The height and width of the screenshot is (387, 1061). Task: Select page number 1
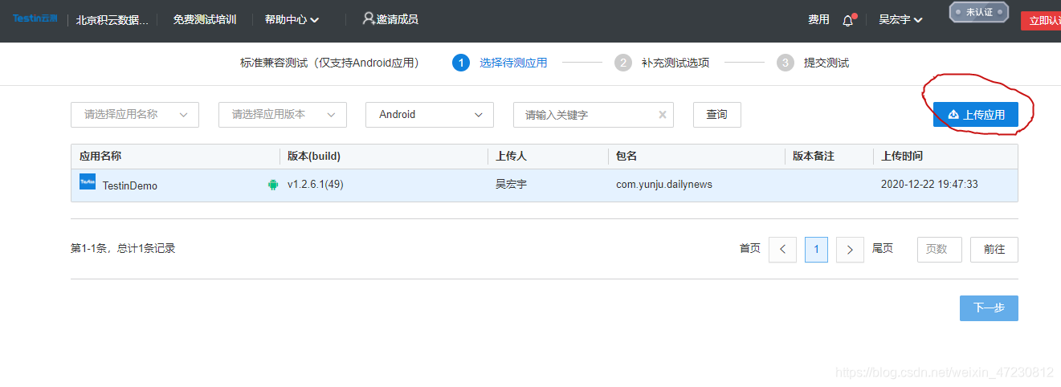[816, 250]
